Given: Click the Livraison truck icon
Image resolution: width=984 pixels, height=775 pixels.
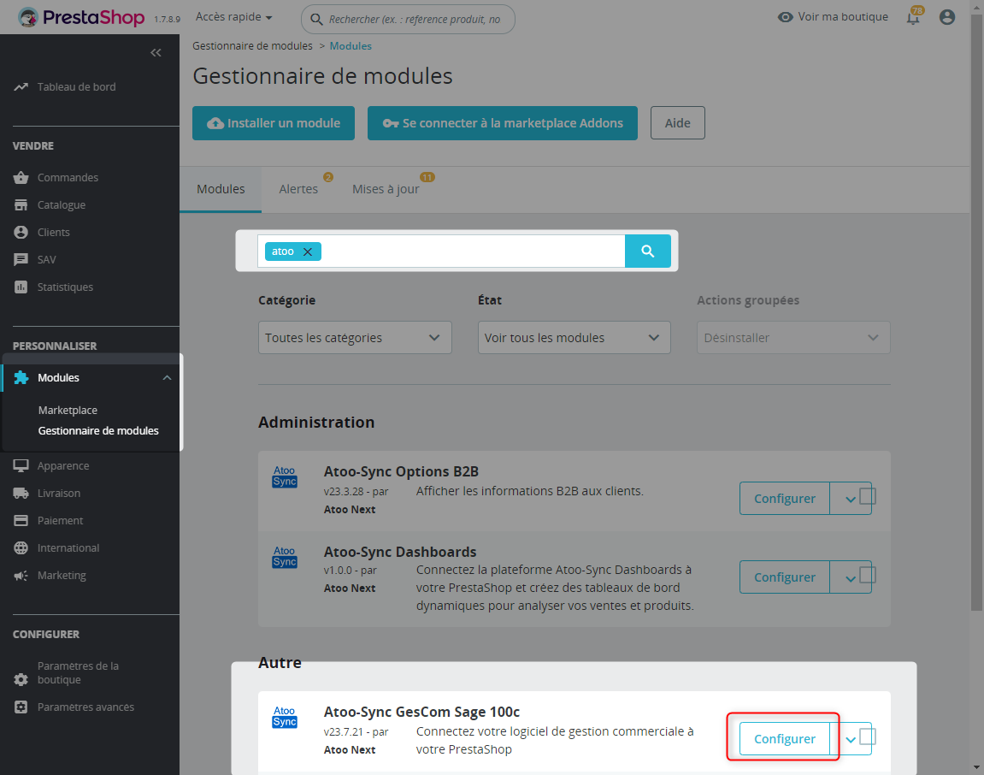Looking at the screenshot, I should click(21, 493).
